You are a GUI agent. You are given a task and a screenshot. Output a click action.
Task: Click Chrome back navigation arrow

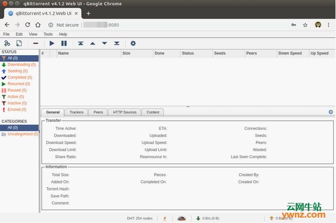7,25
